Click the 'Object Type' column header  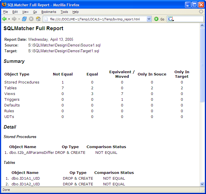click(17, 74)
